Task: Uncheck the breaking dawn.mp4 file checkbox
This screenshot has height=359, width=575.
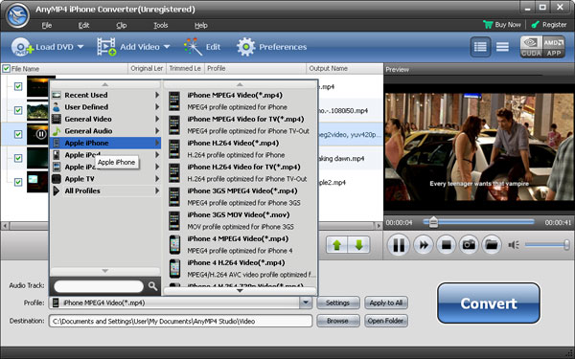Action: pyautogui.click(x=18, y=158)
